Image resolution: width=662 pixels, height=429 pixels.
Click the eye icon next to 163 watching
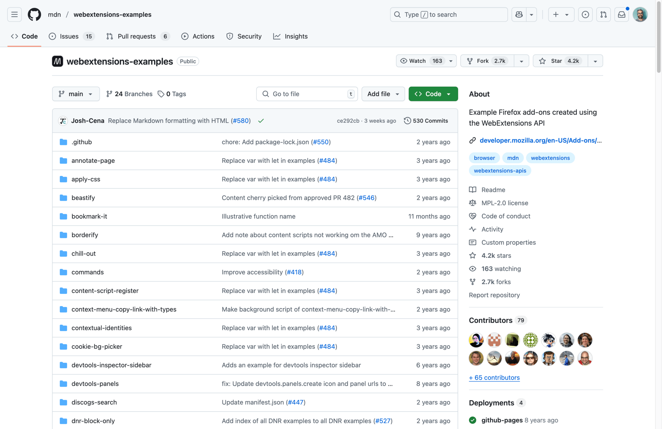click(x=472, y=269)
